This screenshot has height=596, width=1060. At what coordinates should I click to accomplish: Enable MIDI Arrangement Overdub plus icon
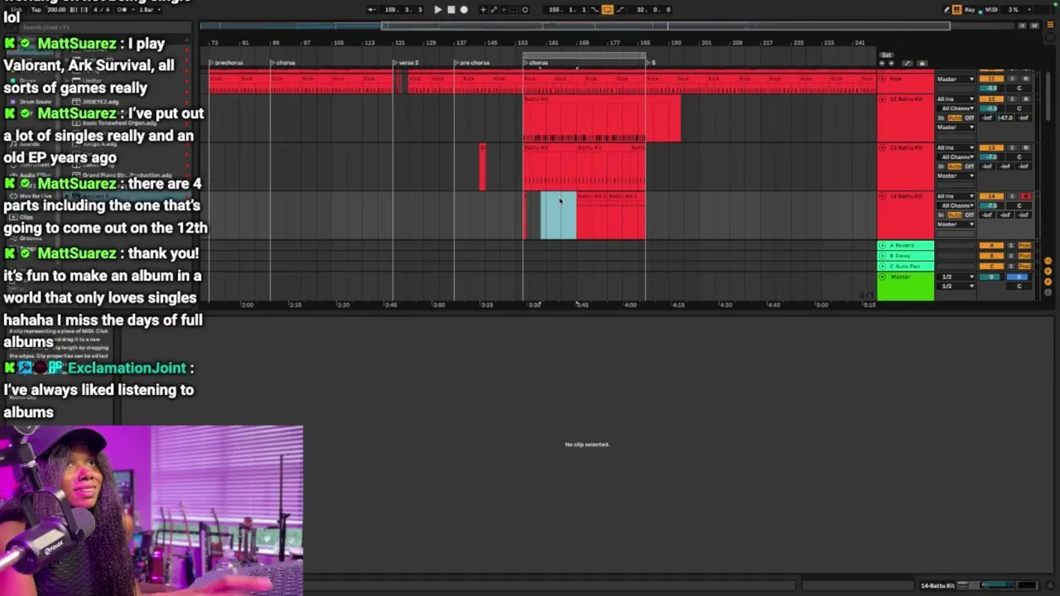pos(483,10)
